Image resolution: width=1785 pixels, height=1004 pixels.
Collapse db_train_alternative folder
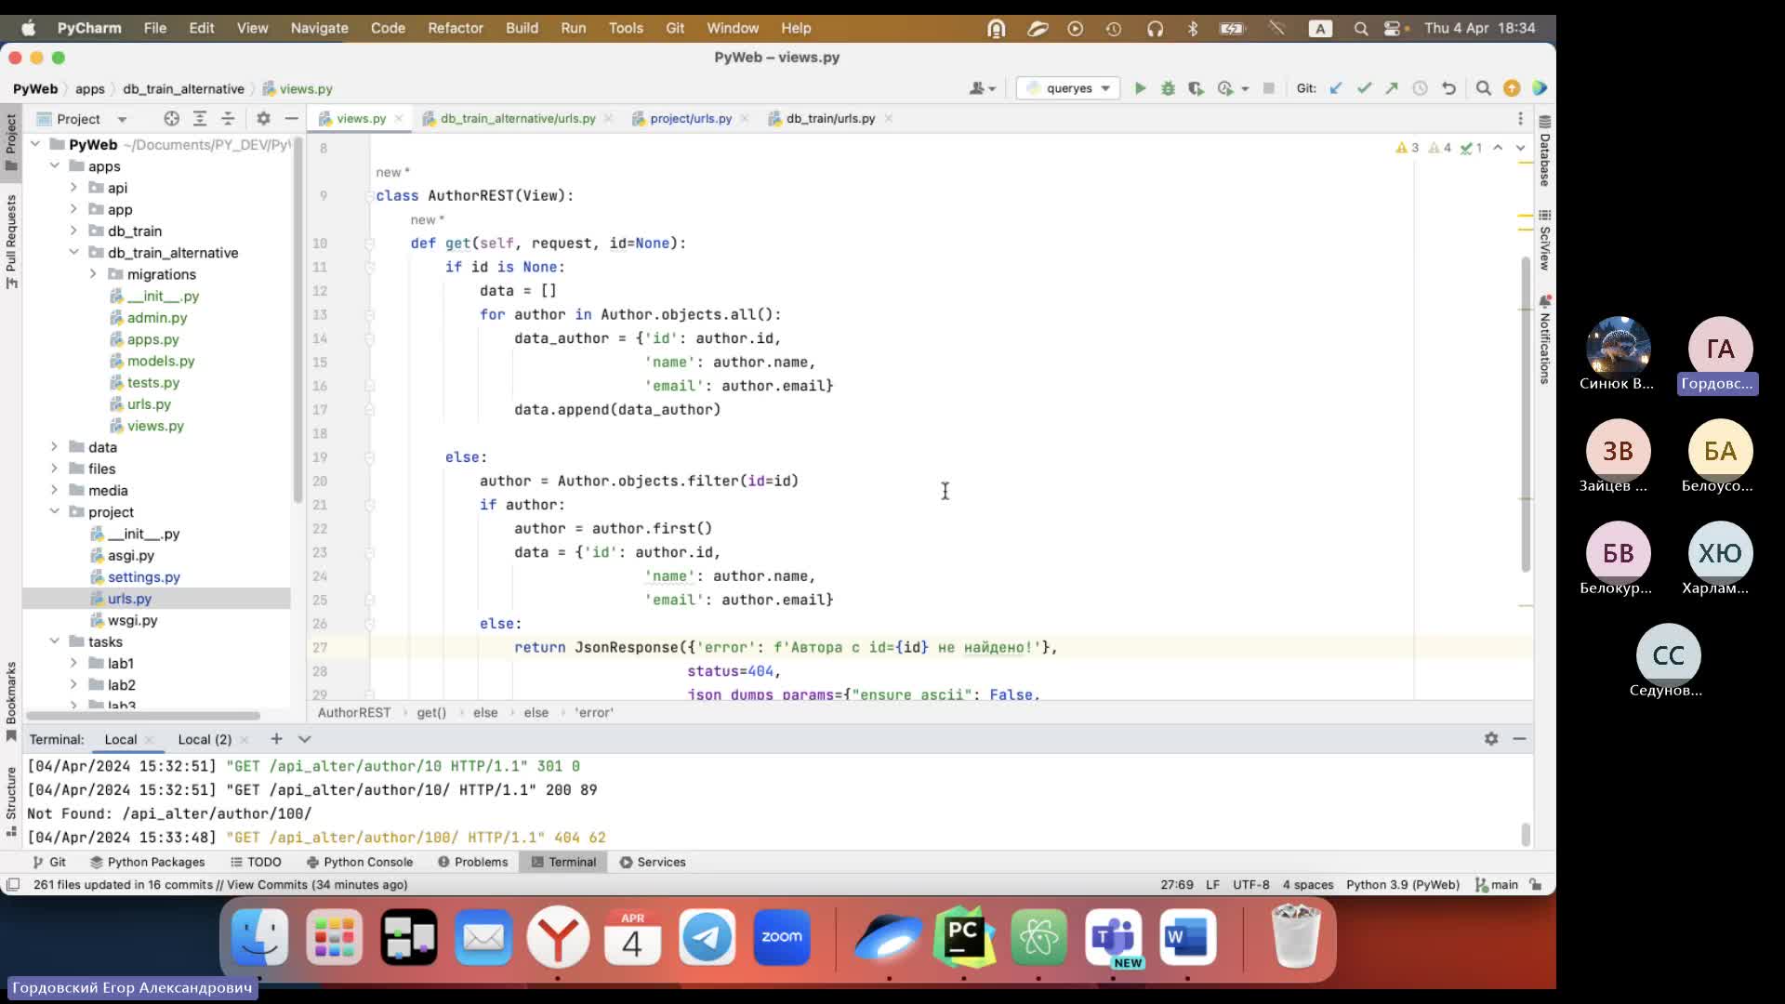click(x=74, y=252)
